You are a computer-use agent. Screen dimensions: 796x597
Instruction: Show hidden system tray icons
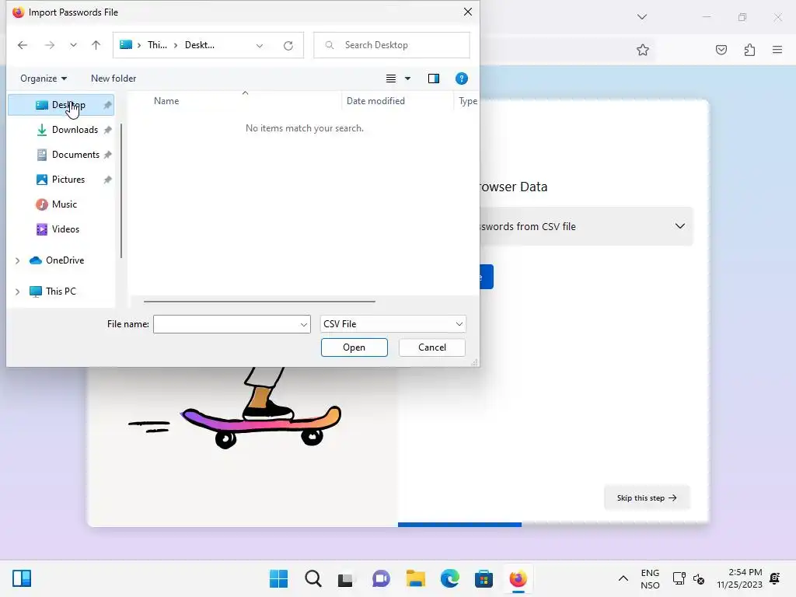click(x=623, y=578)
